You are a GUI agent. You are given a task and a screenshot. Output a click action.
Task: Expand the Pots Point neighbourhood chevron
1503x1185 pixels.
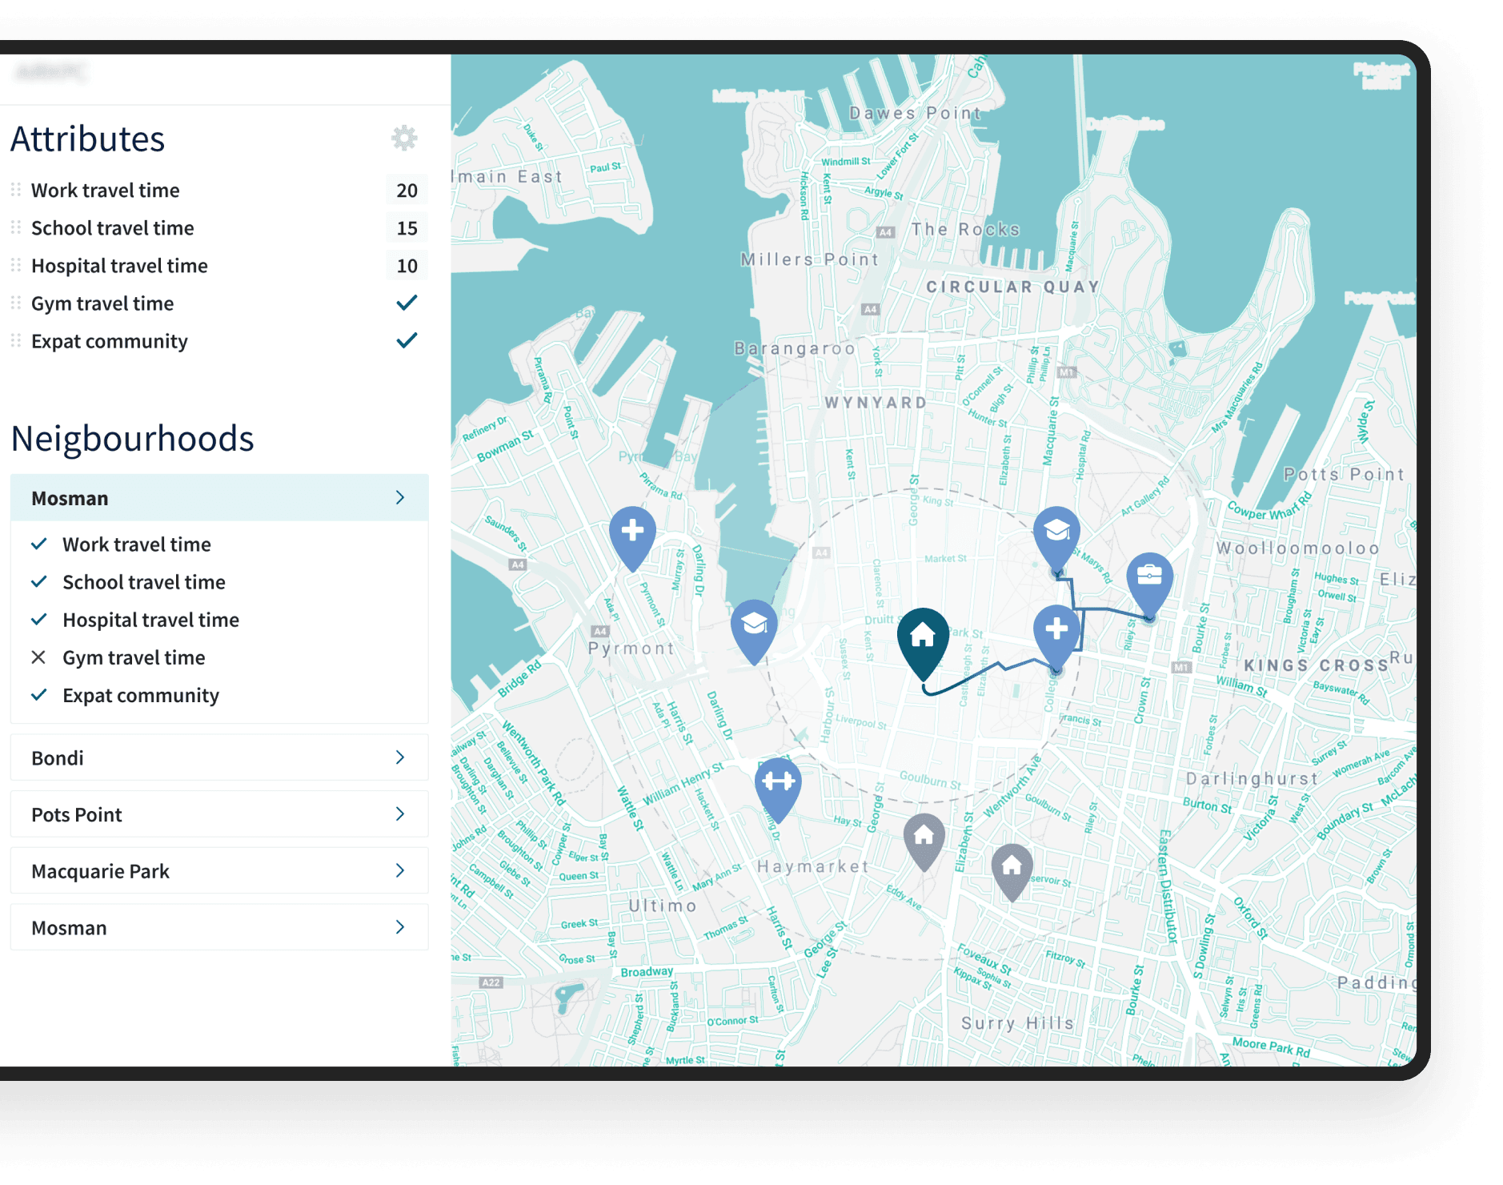[400, 813]
